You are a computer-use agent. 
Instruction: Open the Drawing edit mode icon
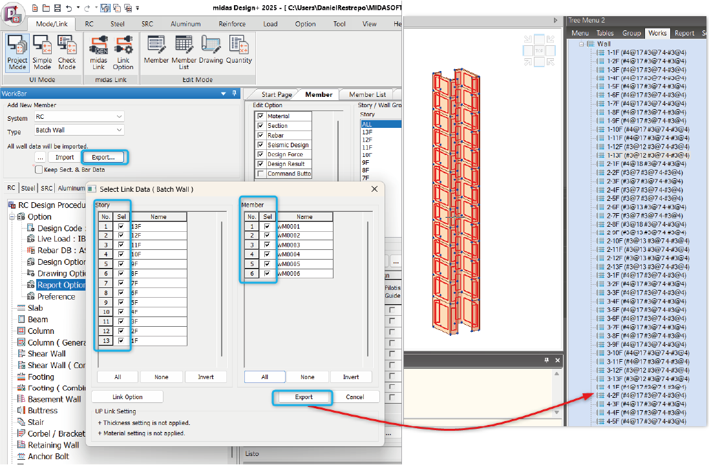[211, 50]
